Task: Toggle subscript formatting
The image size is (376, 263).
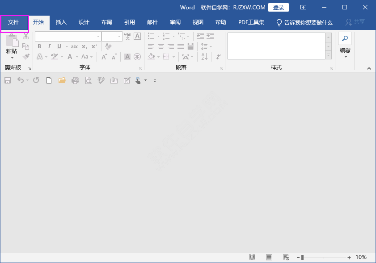Action: [x=84, y=46]
